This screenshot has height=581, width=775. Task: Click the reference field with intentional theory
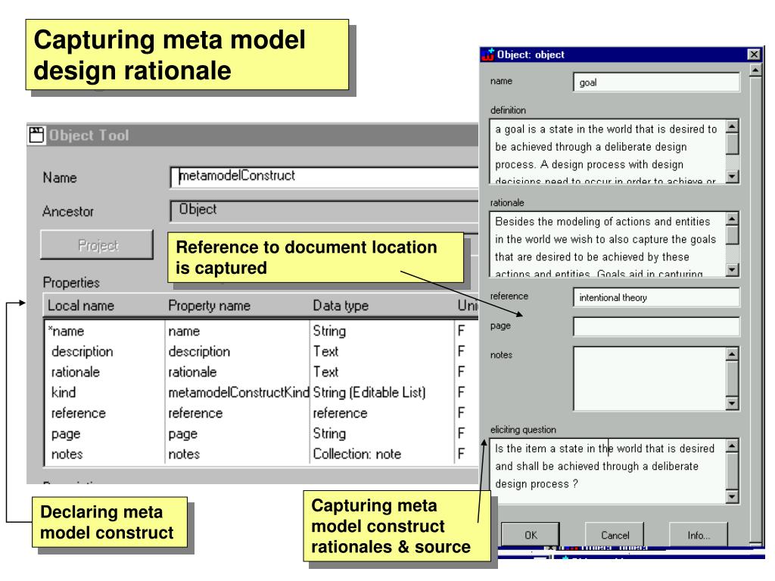pyautogui.click(x=656, y=297)
